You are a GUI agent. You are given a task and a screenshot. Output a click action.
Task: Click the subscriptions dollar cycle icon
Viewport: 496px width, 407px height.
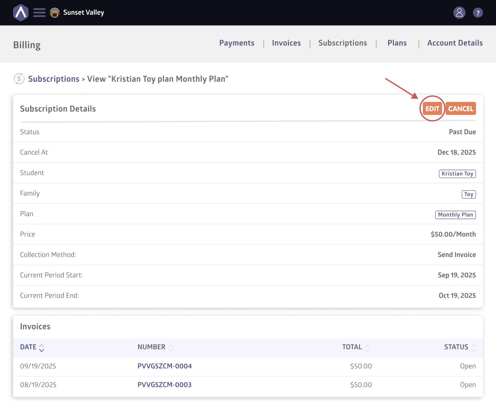[19, 78]
